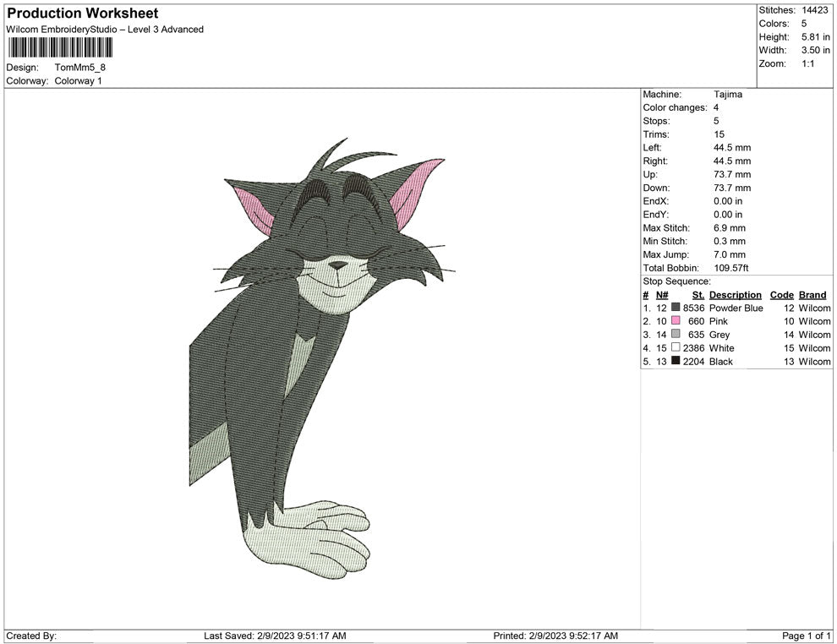Screen dimensions: 837x644
Task: Click the Black thread color swatch
Action: (676, 361)
